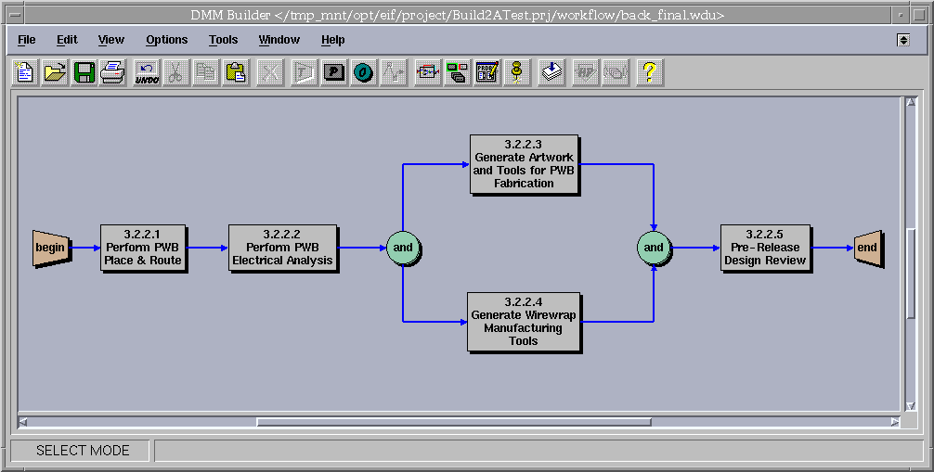Open the Window menu
This screenshot has height=472, width=934.
click(x=279, y=40)
